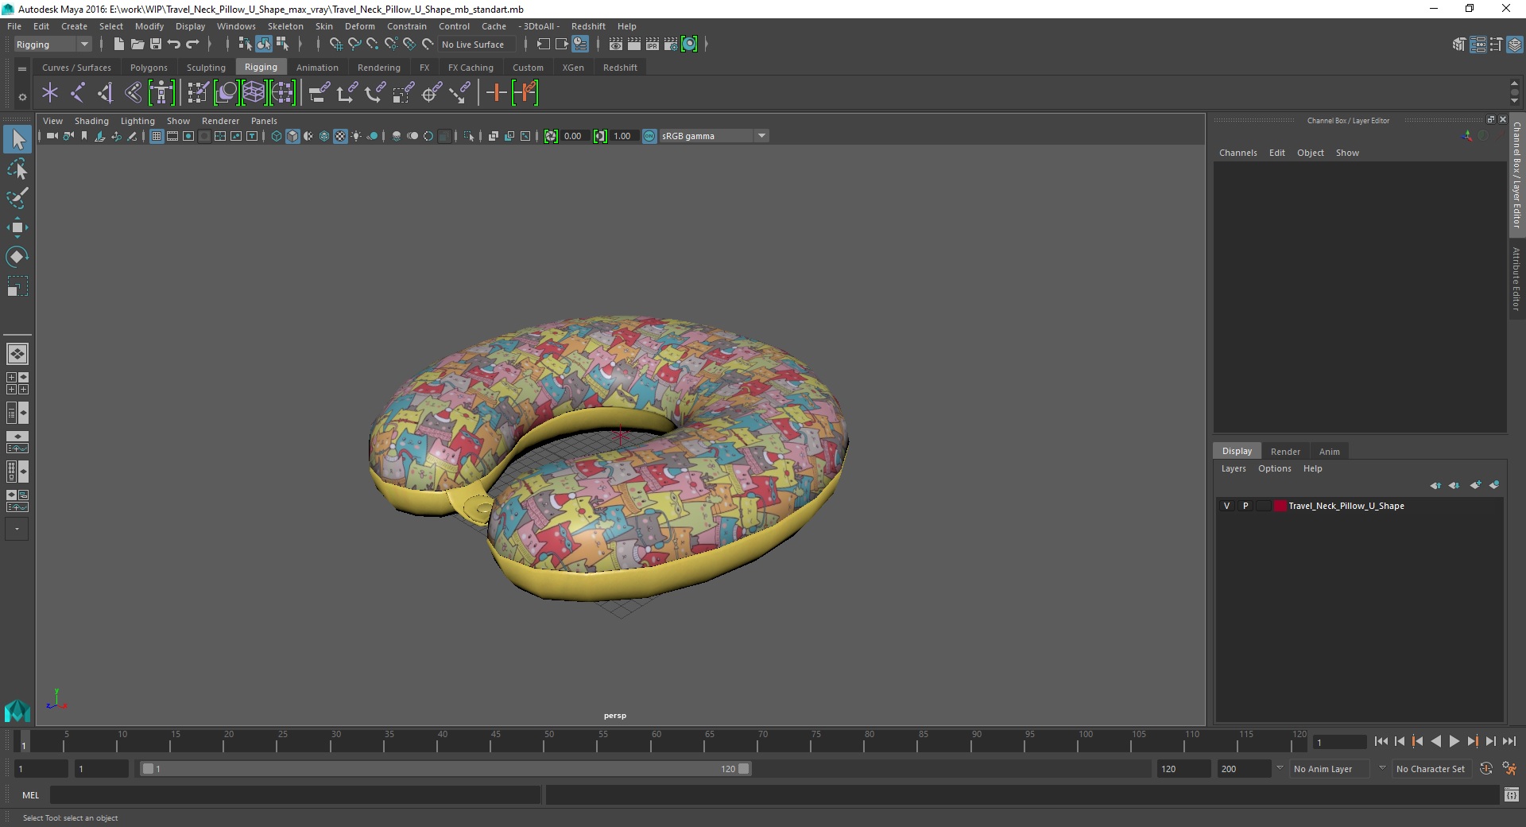Switch to the Polygons shelf tab
The width and height of the screenshot is (1526, 827).
pyautogui.click(x=149, y=68)
